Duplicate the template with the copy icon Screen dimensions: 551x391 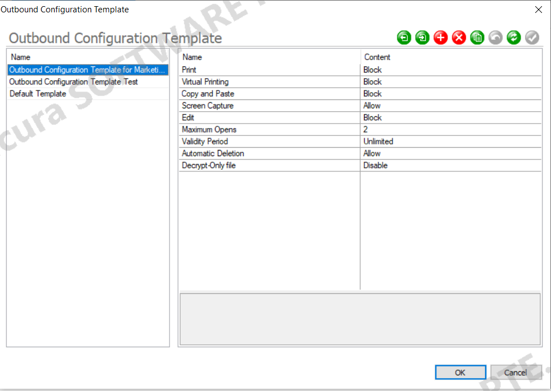pyautogui.click(x=477, y=37)
